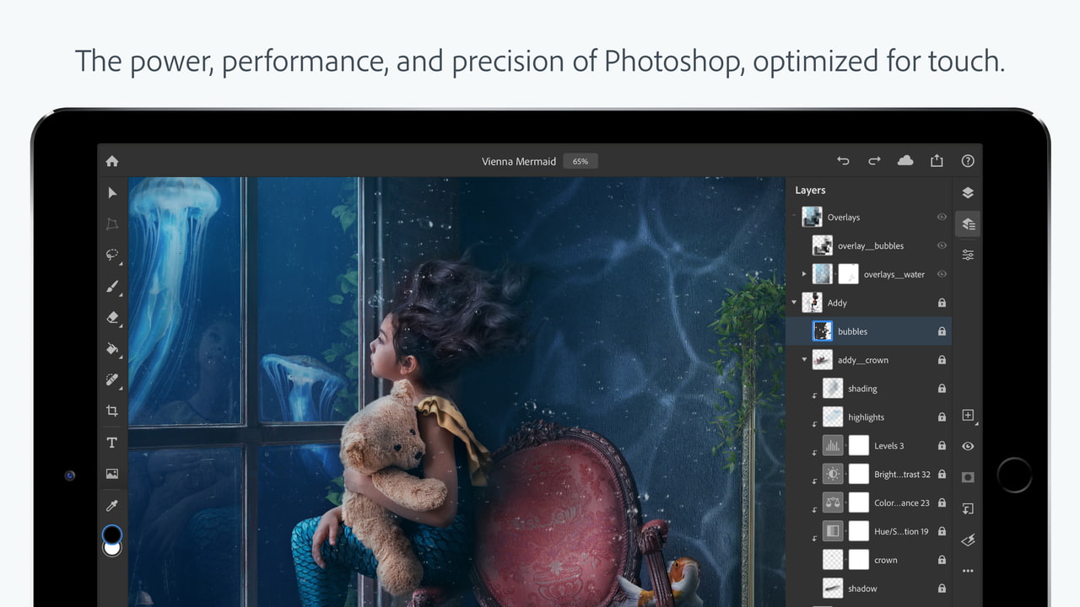
Task: Collapse the addy__crown group
Action: coord(804,360)
